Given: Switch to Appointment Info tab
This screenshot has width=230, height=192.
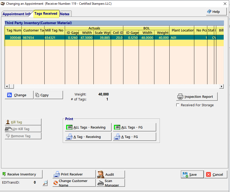Looking at the screenshot, I should (x=16, y=14).
